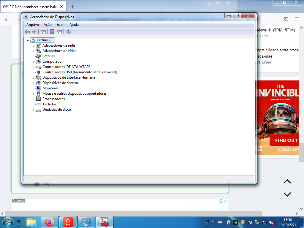The height and width of the screenshot is (228, 304).
Task: Click the Back arrow in Device Manager toolbar
Action: click(27, 32)
